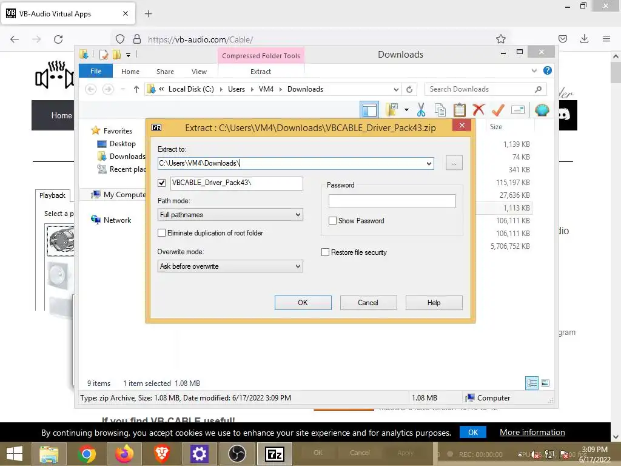This screenshot has height=466, width=621.
Task: Open the Path mode dropdown
Action: [x=298, y=215]
